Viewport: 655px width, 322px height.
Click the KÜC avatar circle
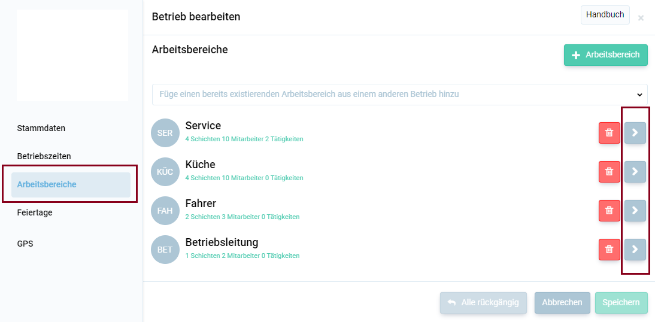tap(165, 172)
